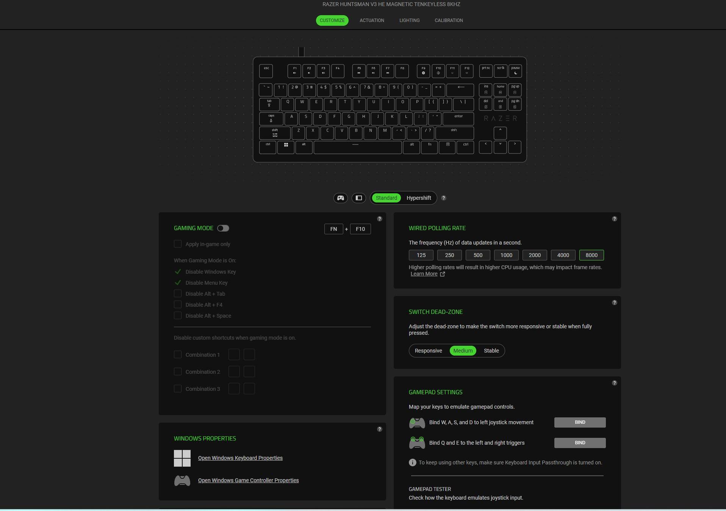Check the Disable Alt + Tab checkbox
Screen dimensions: 726x511
(x=178, y=293)
